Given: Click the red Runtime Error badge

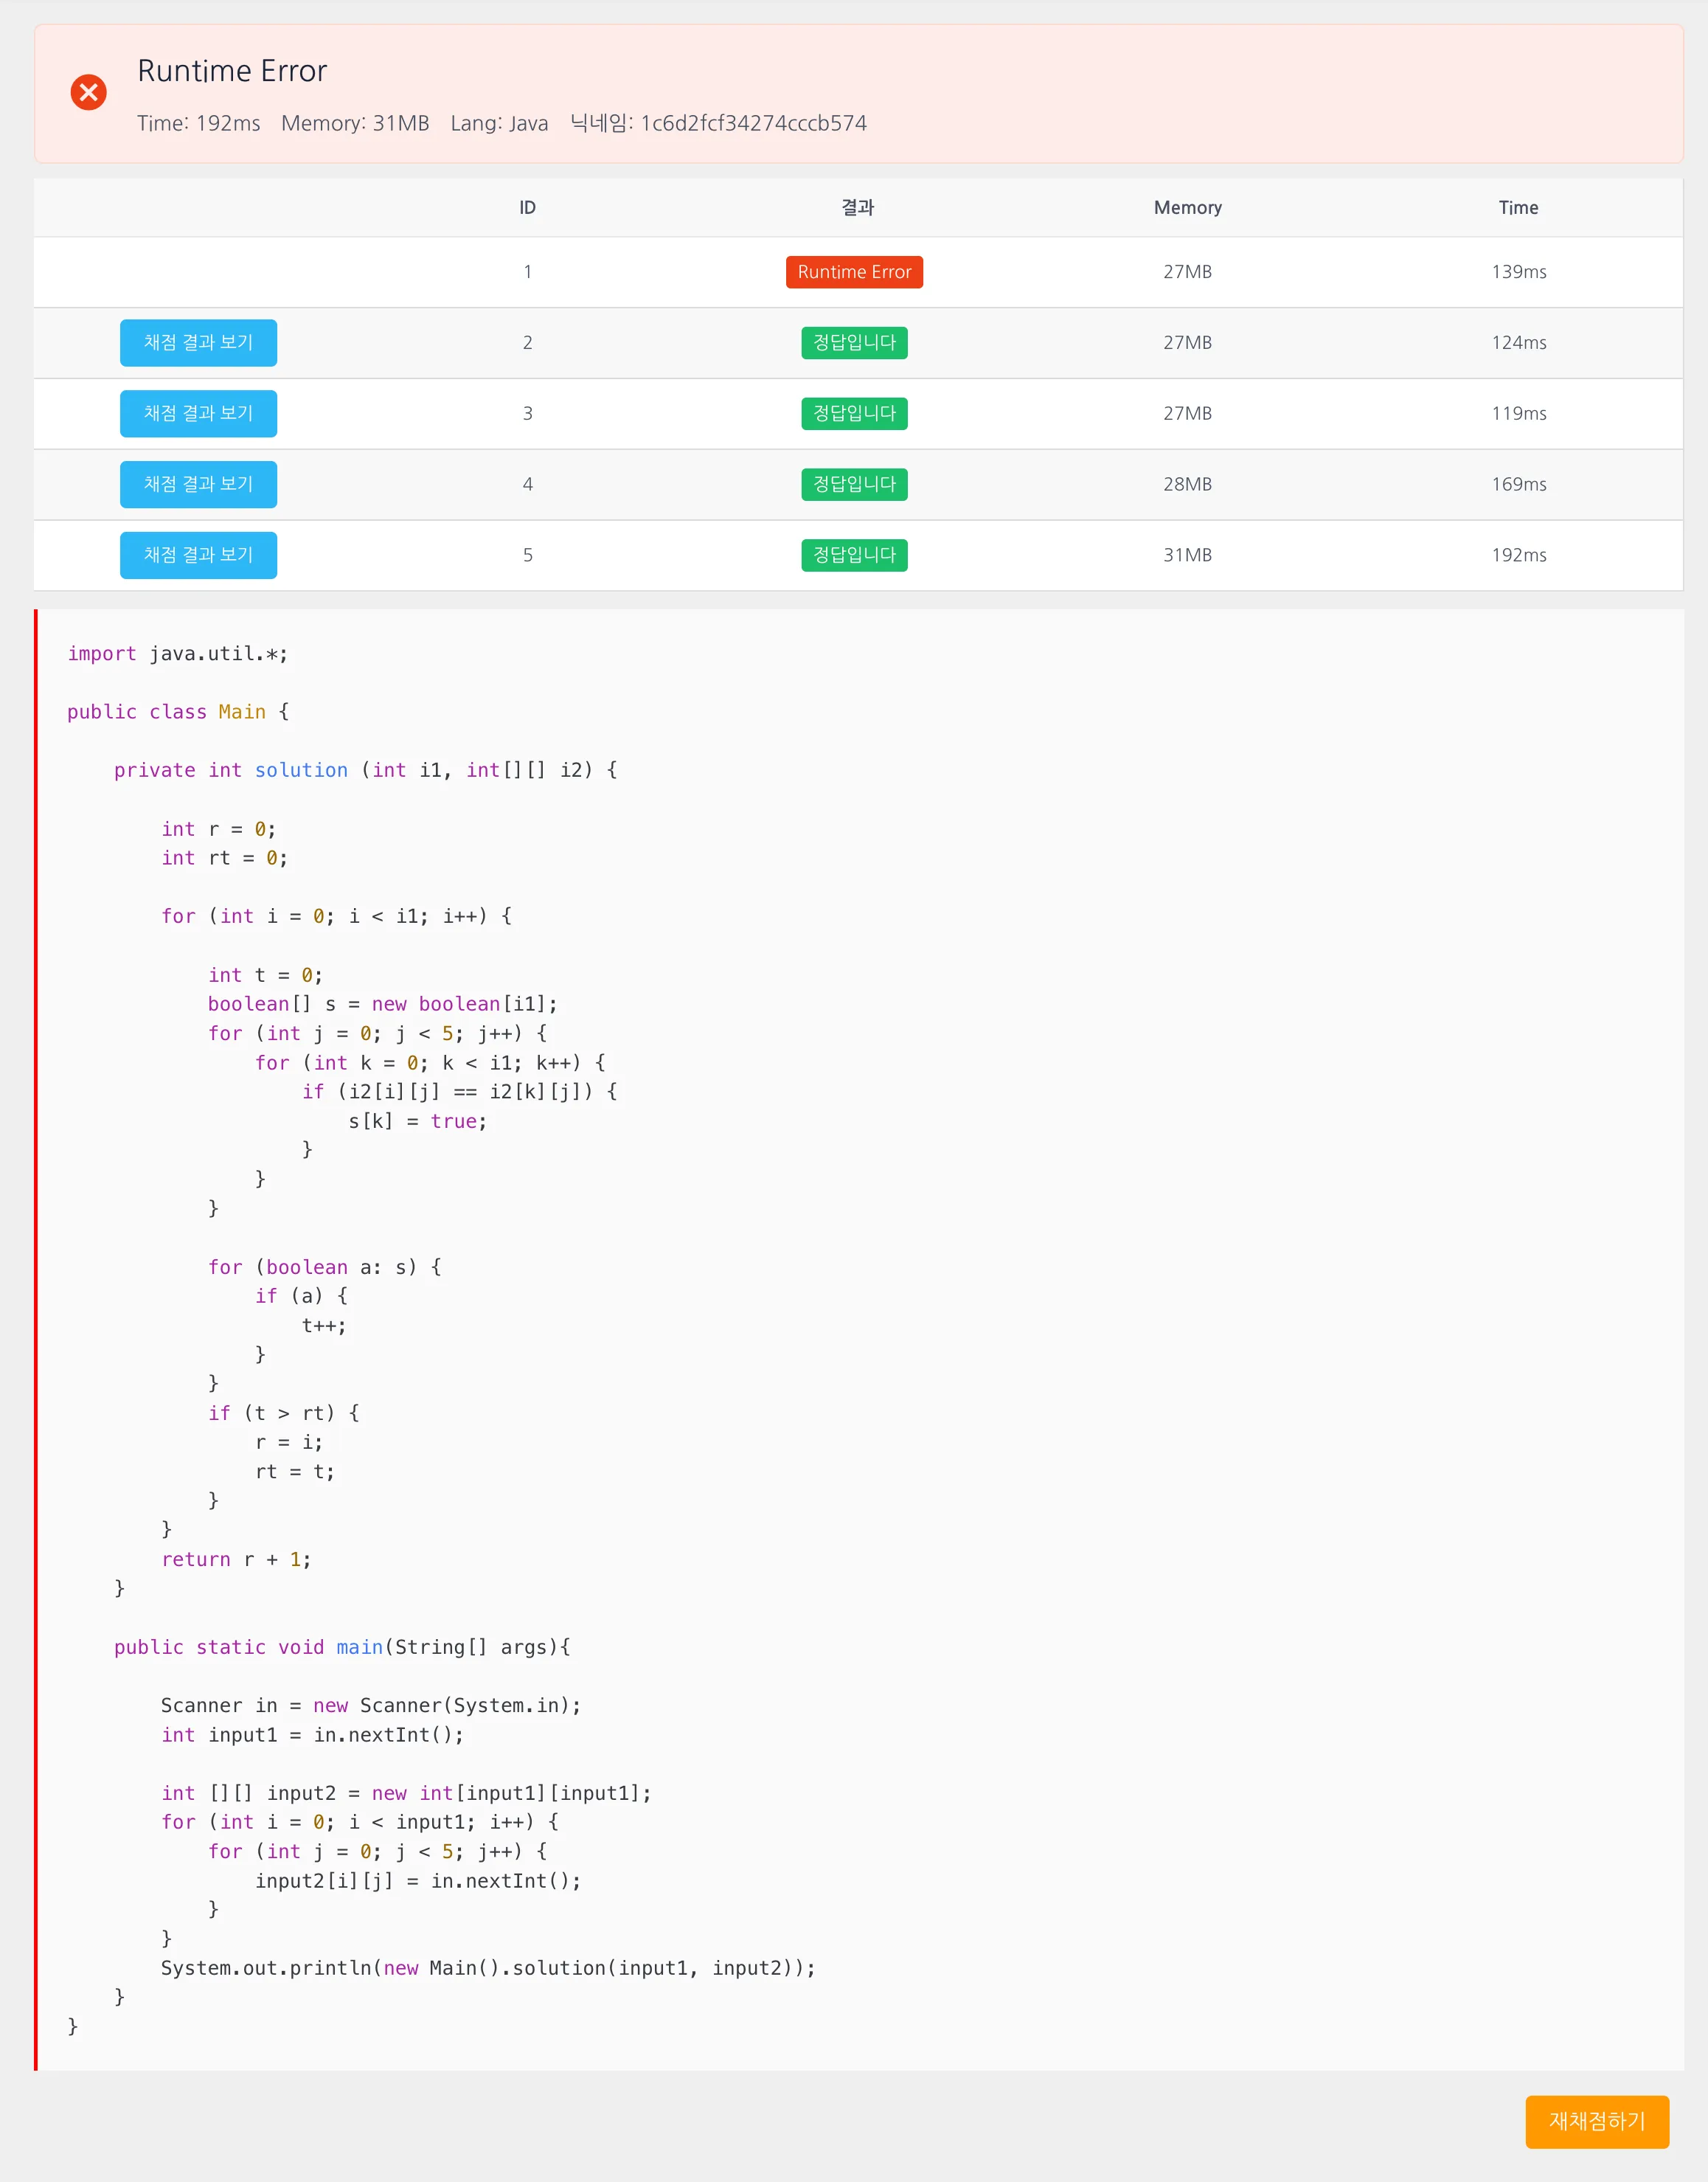Looking at the screenshot, I should pos(854,272).
